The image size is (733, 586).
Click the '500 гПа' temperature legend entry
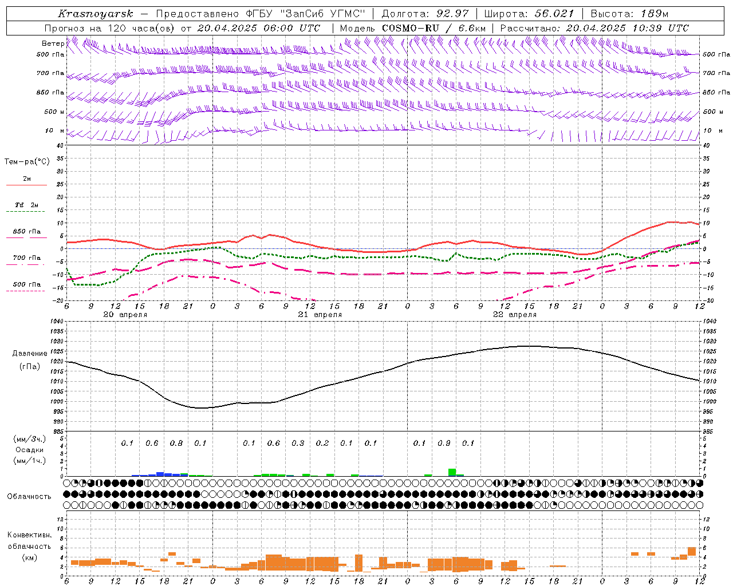click(27, 284)
